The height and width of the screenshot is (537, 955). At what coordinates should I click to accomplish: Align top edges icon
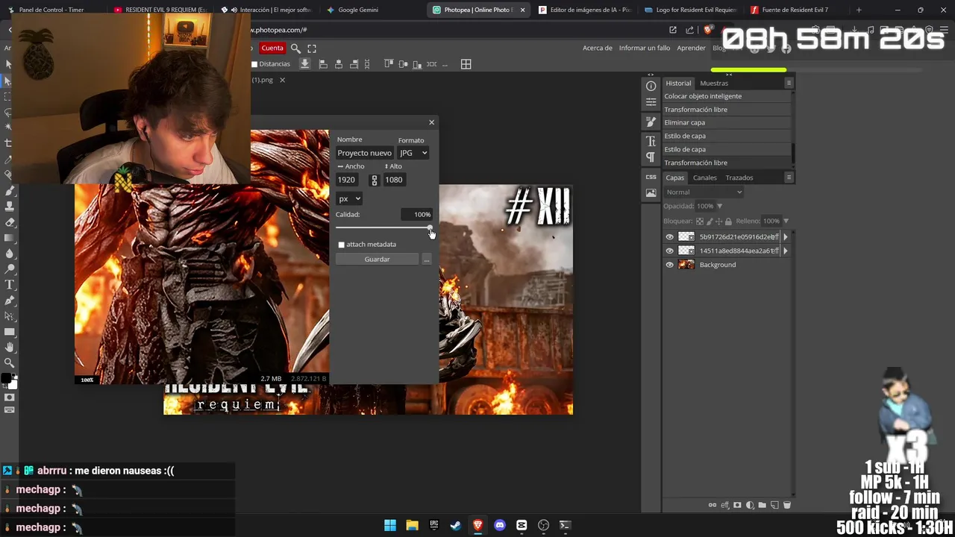[x=389, y=64]
